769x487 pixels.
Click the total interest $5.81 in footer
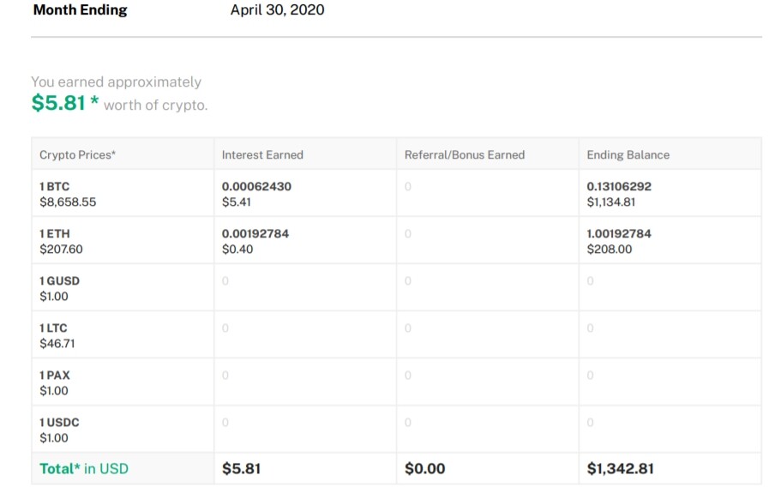coord(241,469)
